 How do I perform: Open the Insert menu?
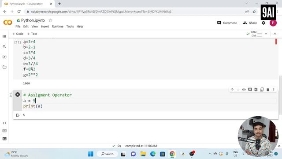[45, 26]
